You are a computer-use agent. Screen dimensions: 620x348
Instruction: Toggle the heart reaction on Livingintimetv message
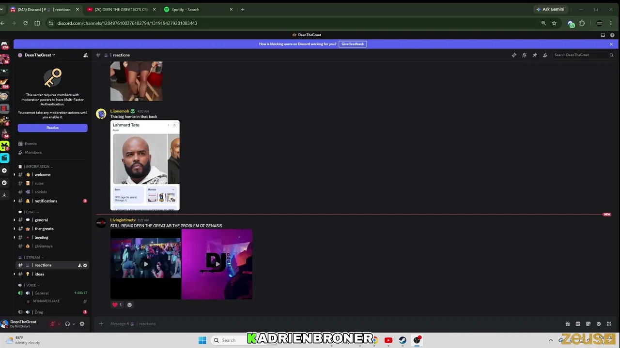click(x=117, y=305)
